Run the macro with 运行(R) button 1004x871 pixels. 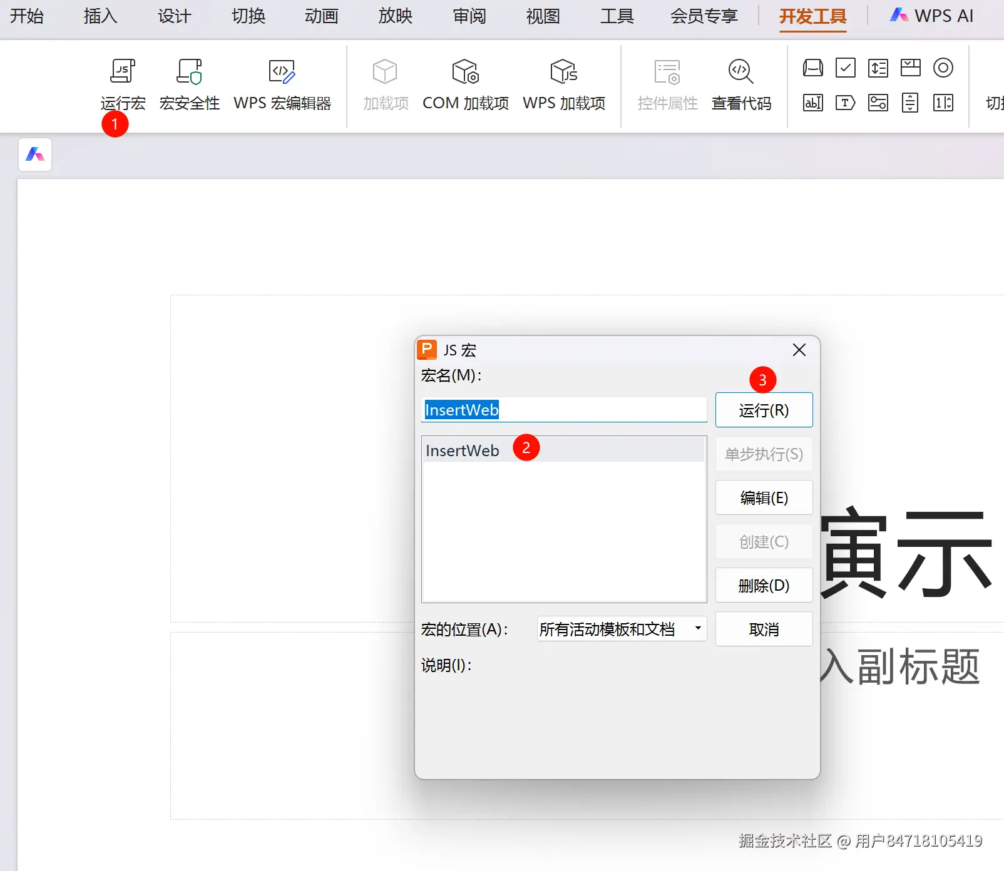pyautogui.click(x=764, y=410)
